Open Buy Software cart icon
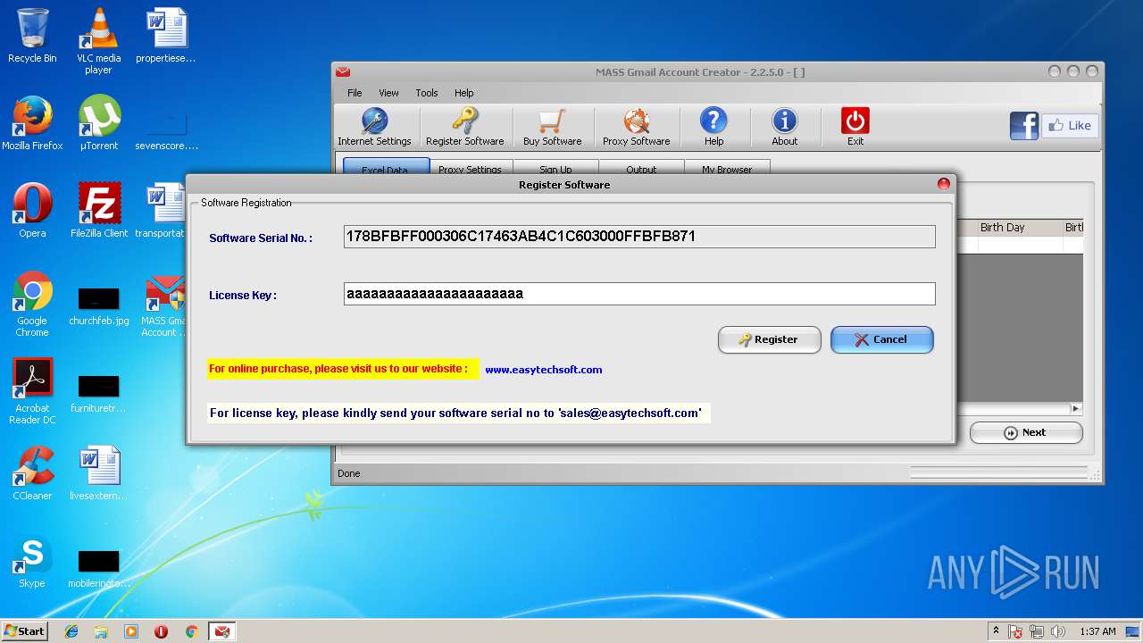1143x643 pixels. (552, 127)
